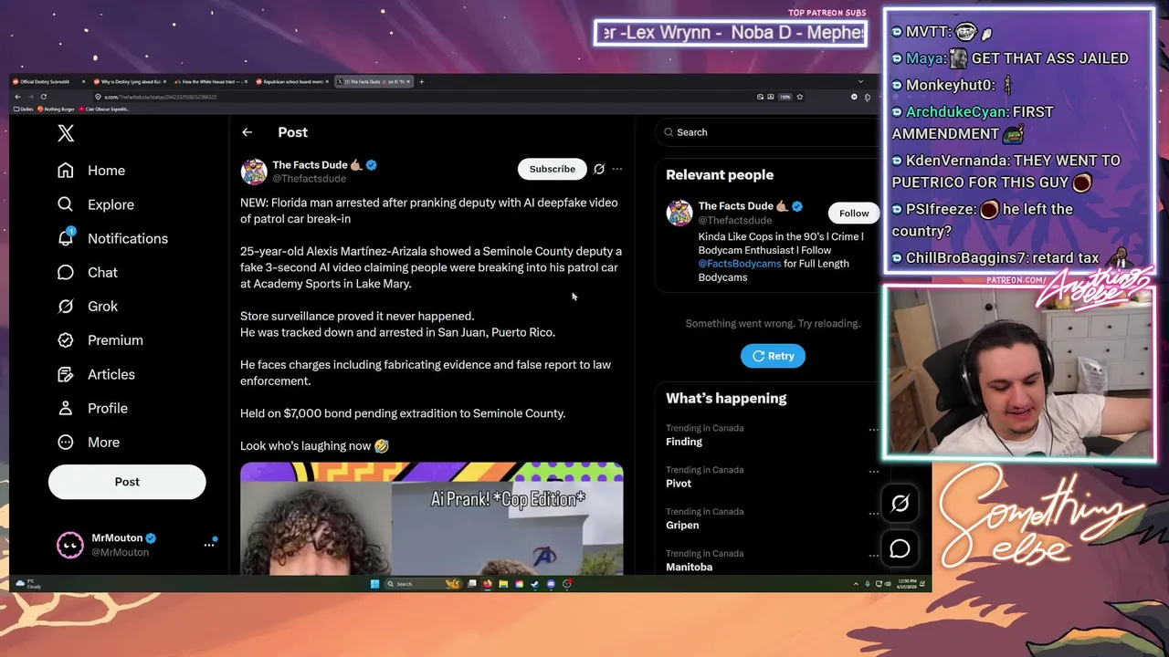
Task: Open Notifications in the sidebar
Action: click(x=112, y=238)
